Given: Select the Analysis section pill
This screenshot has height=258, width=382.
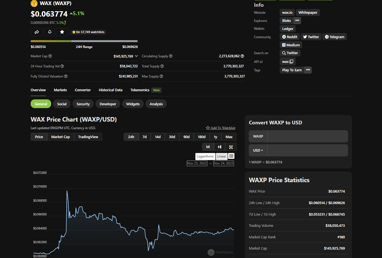Looking at the screenshot, I should tap(156, 104).
